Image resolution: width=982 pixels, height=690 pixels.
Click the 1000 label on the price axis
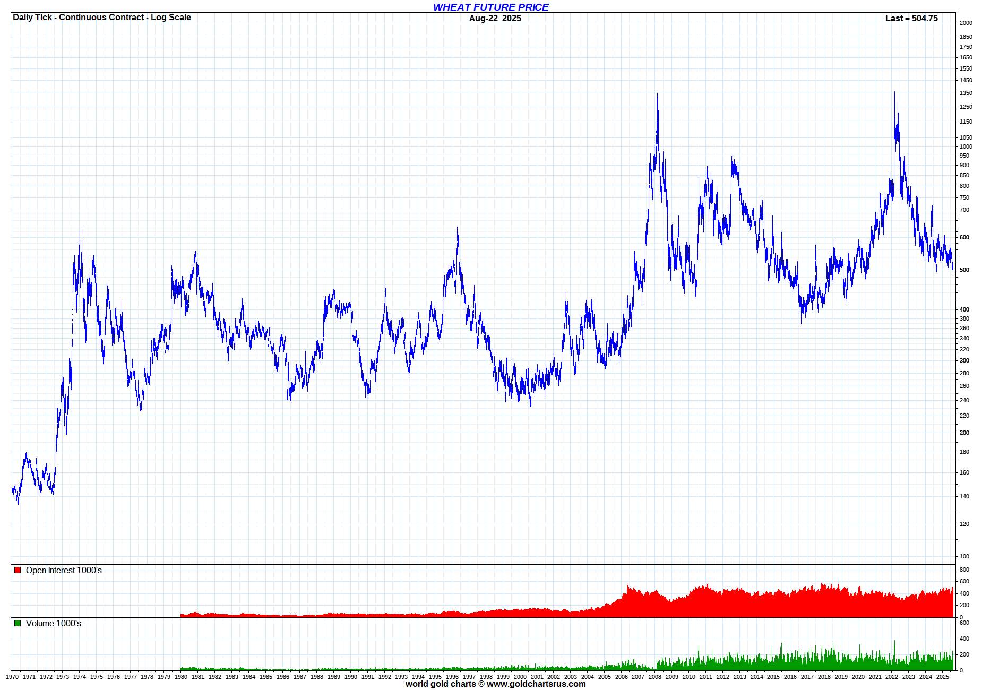pyautogui.click(x=966, y=146)
